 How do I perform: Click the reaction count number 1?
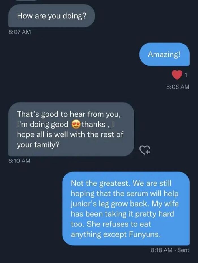186,75
